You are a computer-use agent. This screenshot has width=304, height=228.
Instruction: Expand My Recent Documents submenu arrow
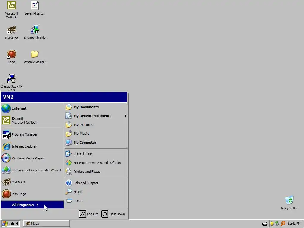[126, 116]
